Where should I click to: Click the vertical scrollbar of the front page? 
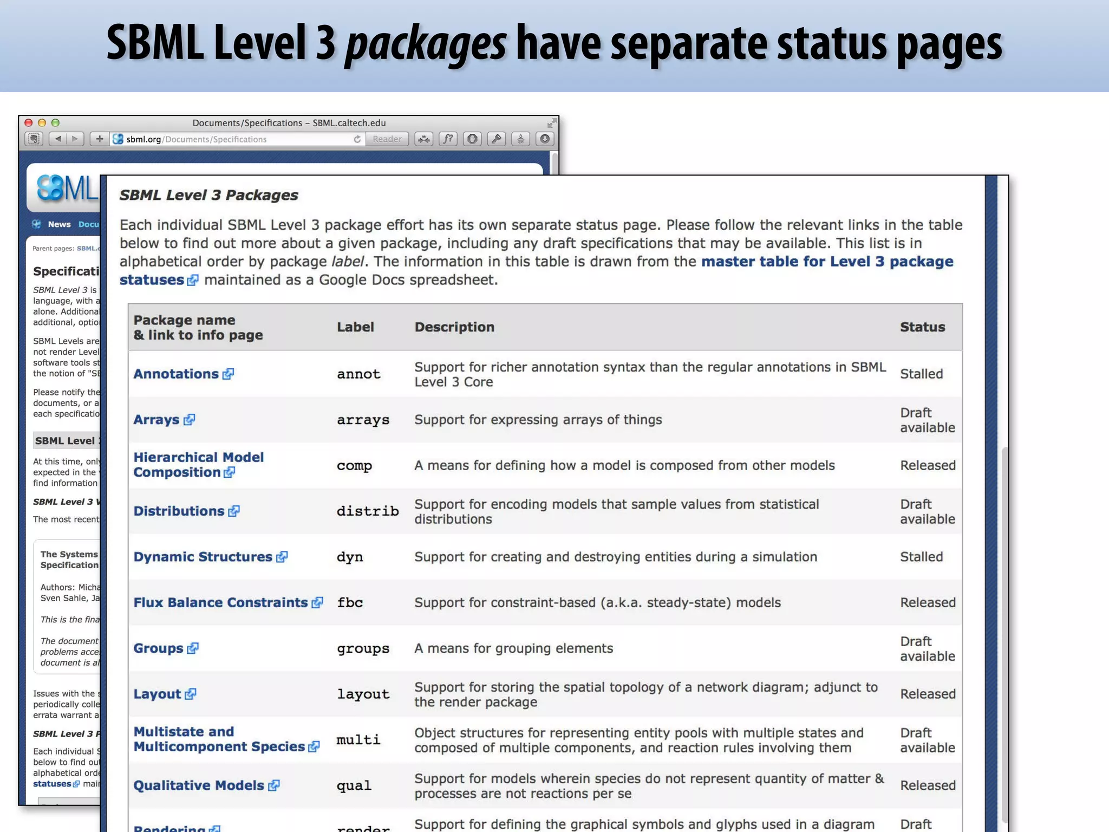pos(1005,634)
